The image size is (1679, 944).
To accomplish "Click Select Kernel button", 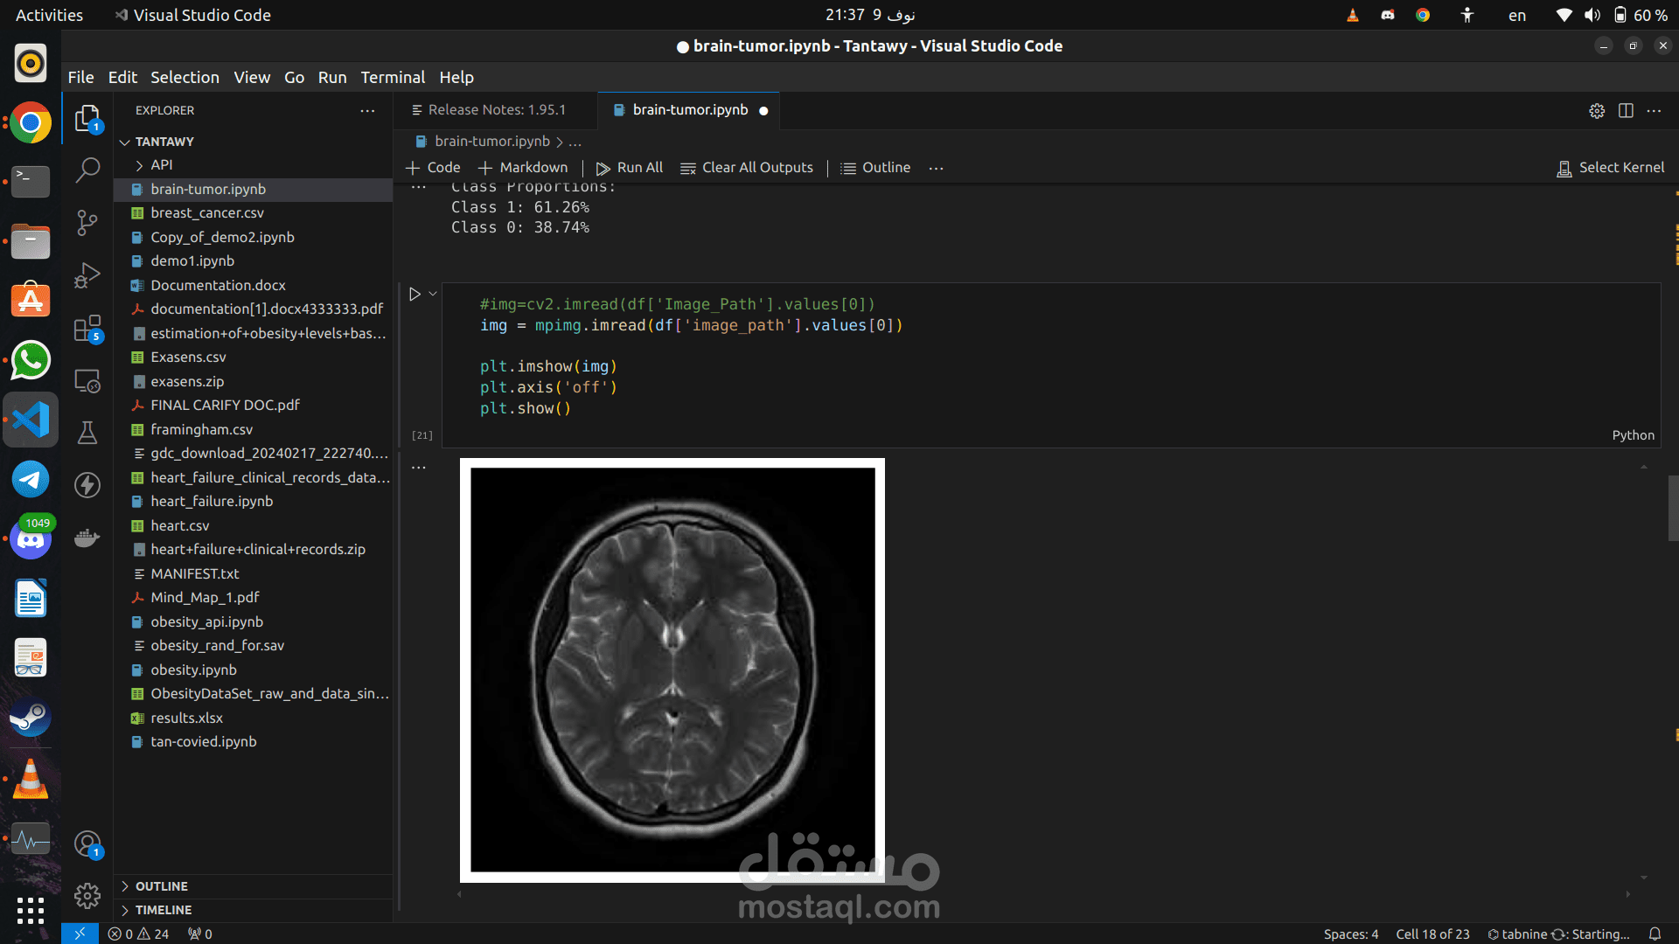I will point(1611,168).
